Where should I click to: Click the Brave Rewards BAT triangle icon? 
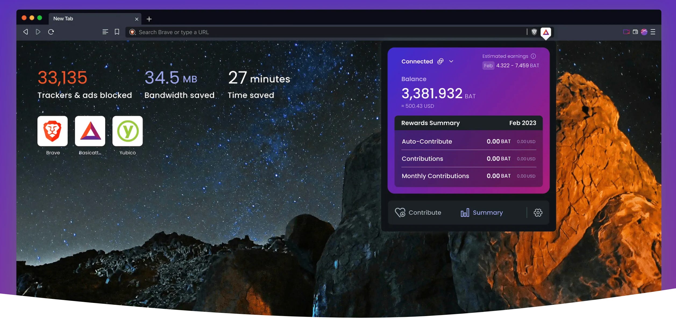click(546, 32)
